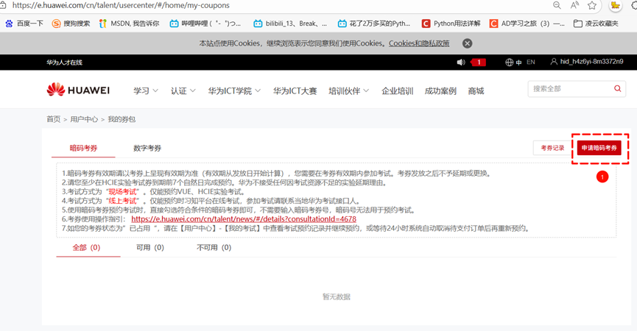This screenshot has height=331, width=637.
Task: Click the HUAWEI logo
Action: (x=78, y=90)
